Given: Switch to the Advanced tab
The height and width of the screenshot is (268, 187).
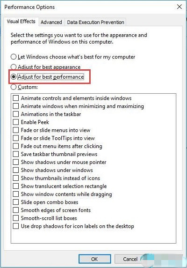Looking at the screenshot, I should tap(51, 22).
